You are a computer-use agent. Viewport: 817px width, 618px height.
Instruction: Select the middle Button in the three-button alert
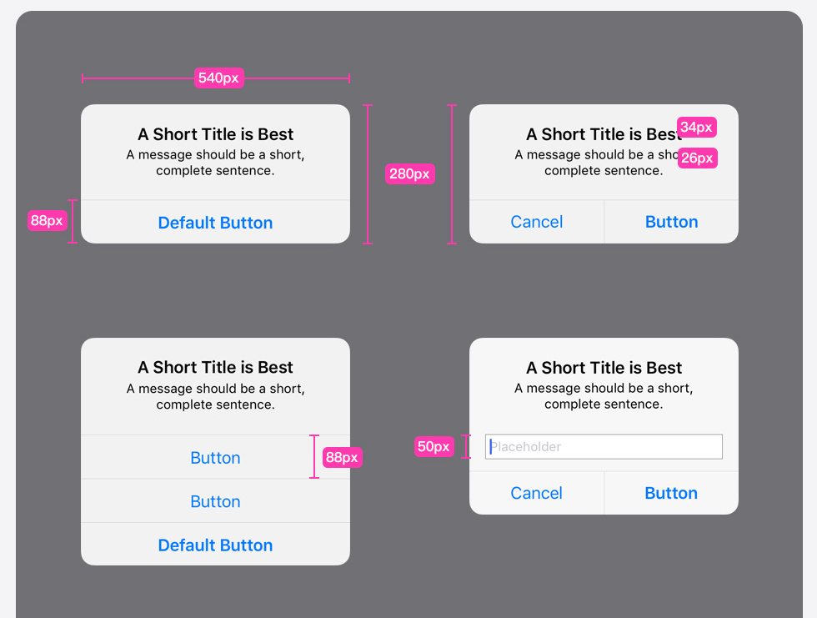(x=215, y=501)
